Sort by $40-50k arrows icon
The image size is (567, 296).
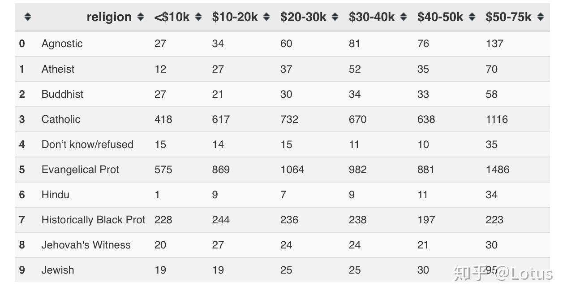tap(472, 17)
